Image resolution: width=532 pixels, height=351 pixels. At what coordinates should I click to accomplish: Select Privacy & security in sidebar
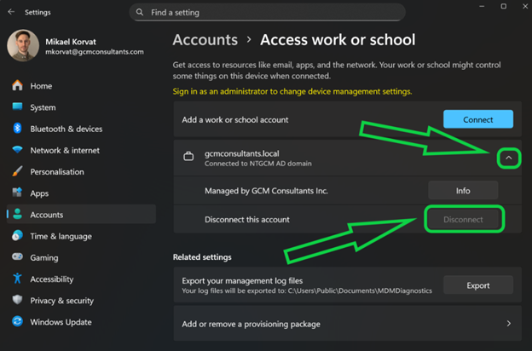pyautogui.click(x=81, y=301)
